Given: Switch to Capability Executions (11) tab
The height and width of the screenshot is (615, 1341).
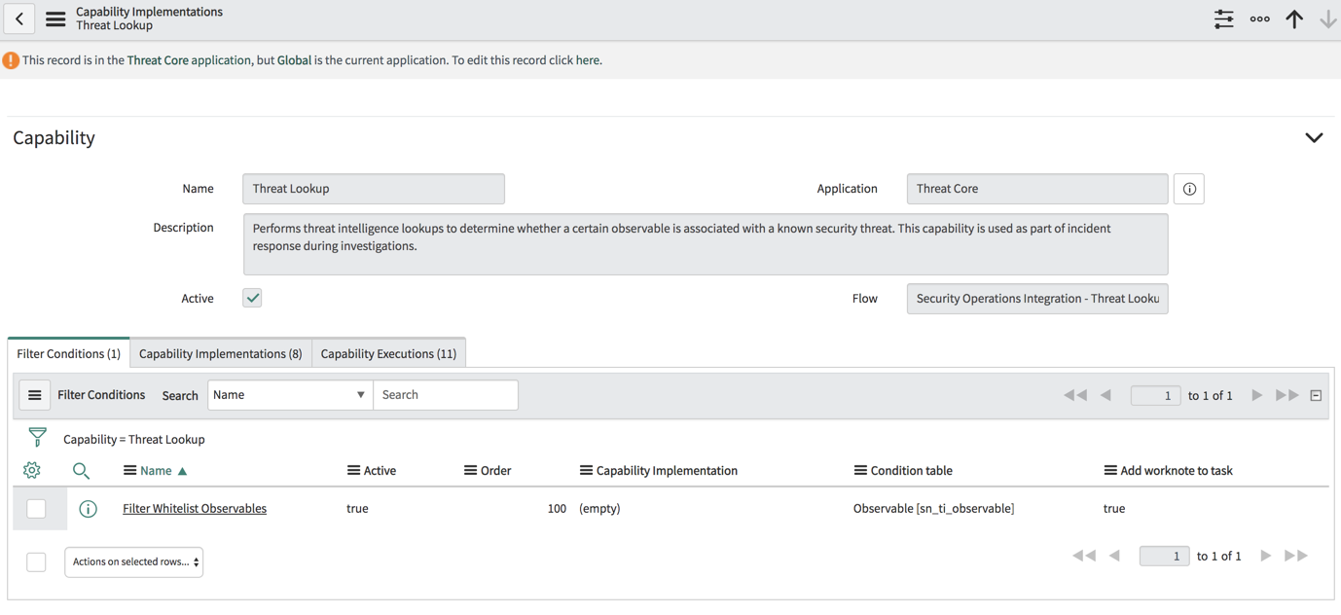Looking at the screenshot, I should point(388,353).
